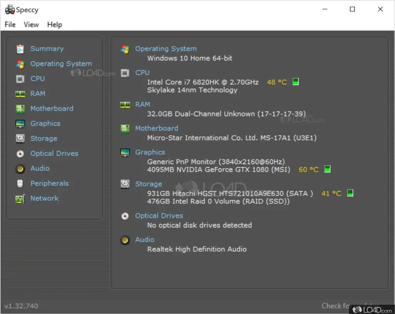Click the Windows 10 Home 64-bit text
This screenshot has height=314, width=395.
[190, 58]
